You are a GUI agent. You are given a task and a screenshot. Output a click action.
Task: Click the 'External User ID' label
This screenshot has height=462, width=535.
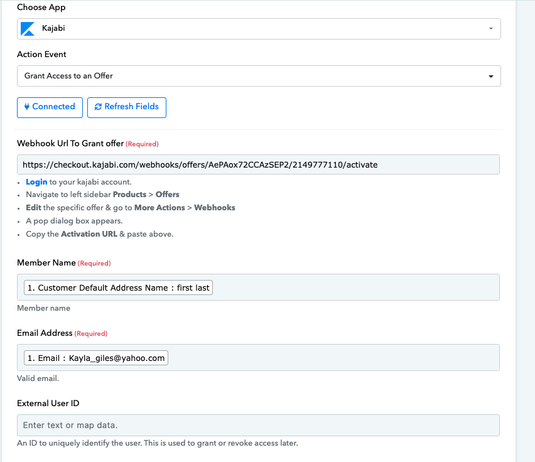(x=48, y=404)
